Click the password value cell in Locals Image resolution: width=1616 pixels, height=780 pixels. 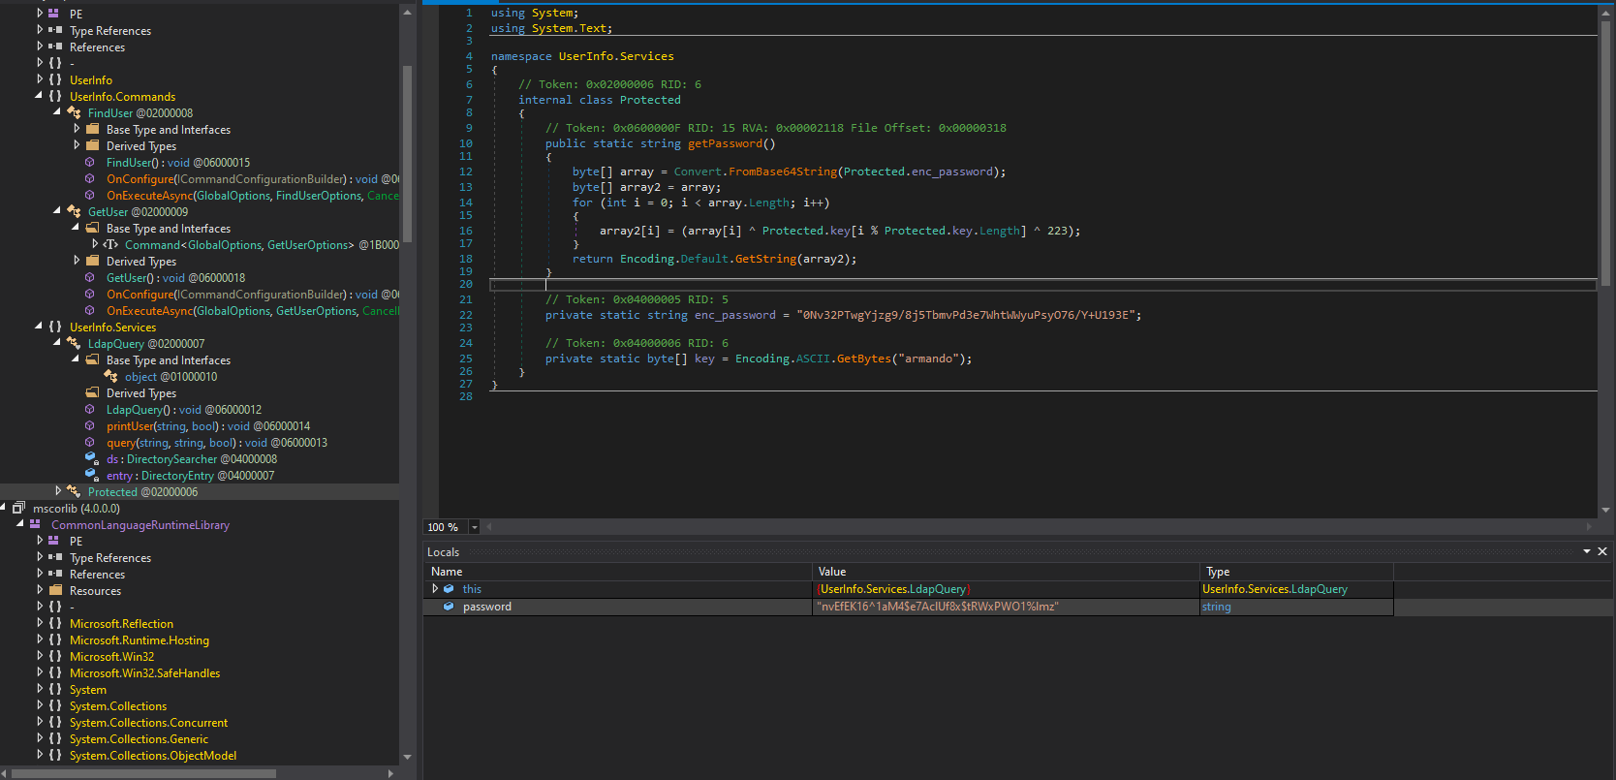tap(1006, 607)
